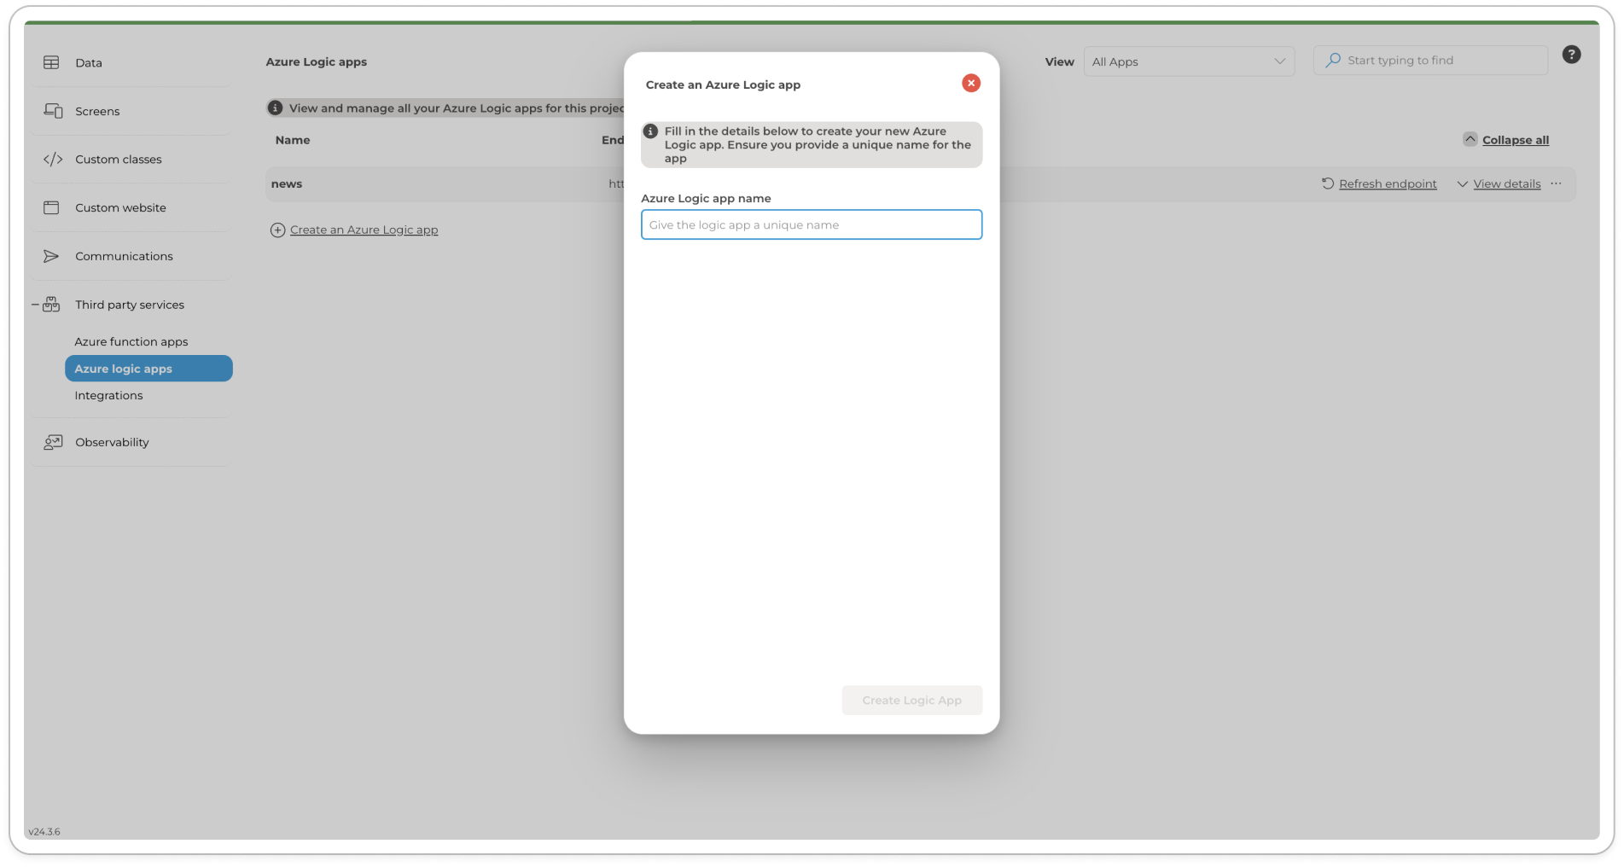Close the Create an Azure Logic app dialog

[x=970, y=83]
